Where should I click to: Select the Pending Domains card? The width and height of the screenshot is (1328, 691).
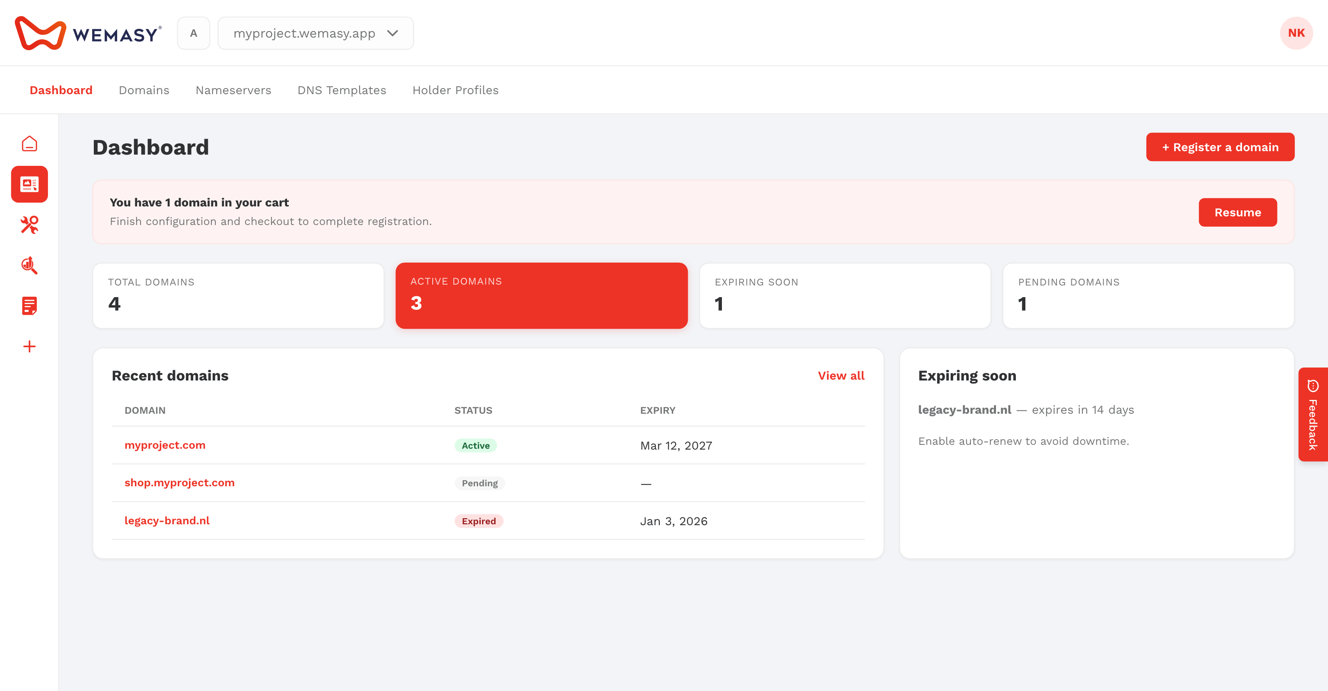[x=1148, y=295]
